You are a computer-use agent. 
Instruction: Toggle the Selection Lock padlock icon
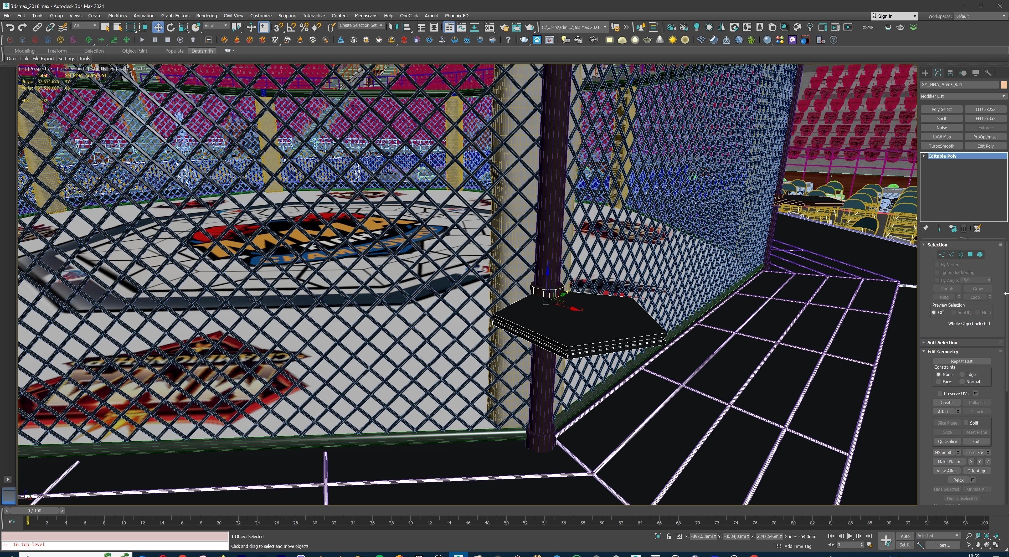point(669,536)
